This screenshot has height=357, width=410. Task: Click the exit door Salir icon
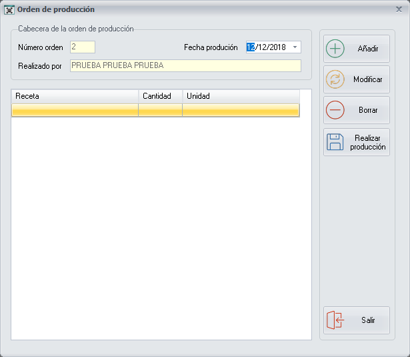(x=335, y=320)
